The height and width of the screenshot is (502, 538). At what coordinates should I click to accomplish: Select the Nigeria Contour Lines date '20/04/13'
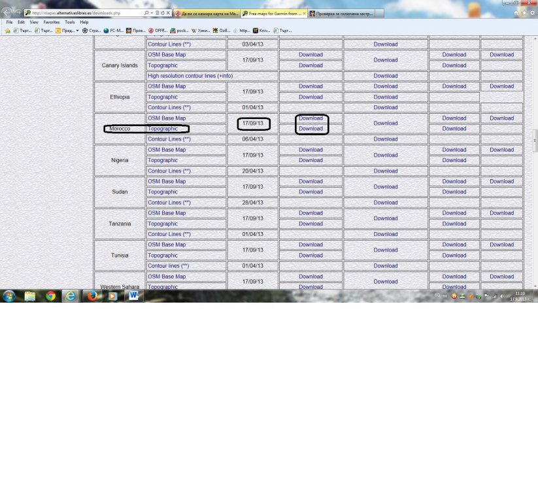click(x=252, y=171)
